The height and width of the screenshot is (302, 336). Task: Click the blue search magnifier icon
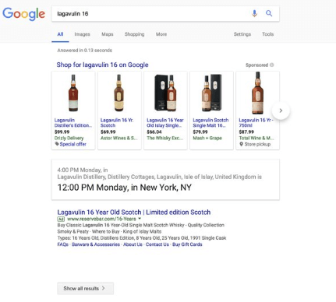click(x=269, y=13)
